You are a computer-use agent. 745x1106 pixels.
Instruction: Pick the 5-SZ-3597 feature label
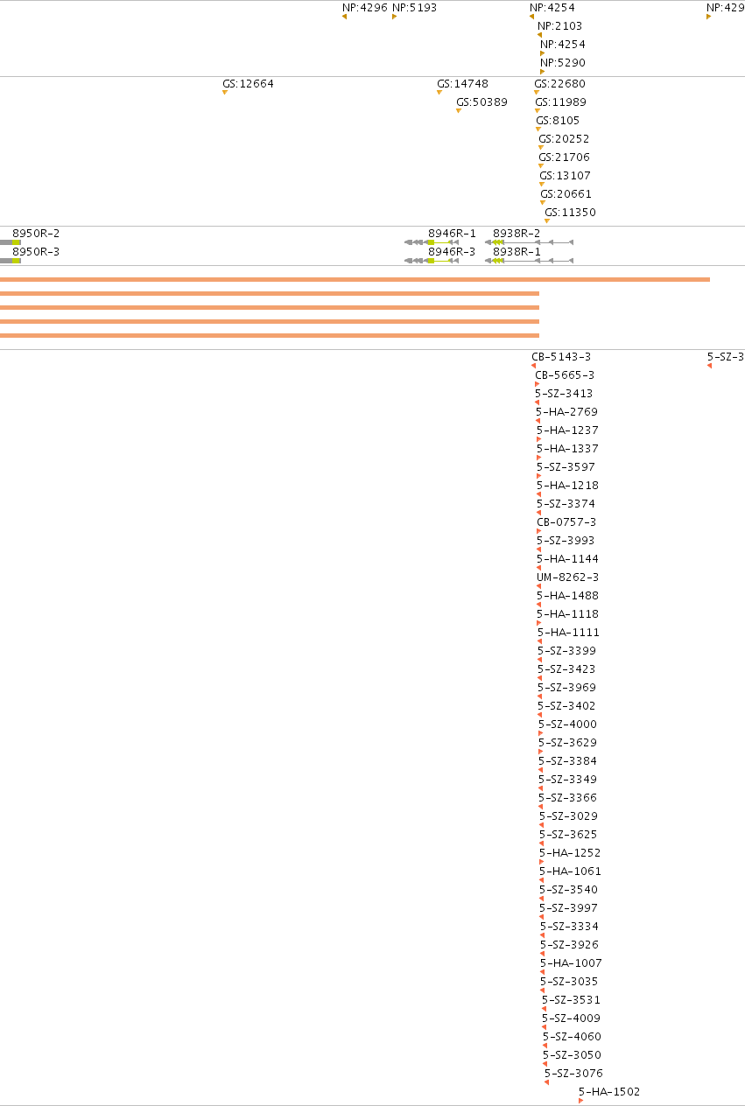coord(566,467)
